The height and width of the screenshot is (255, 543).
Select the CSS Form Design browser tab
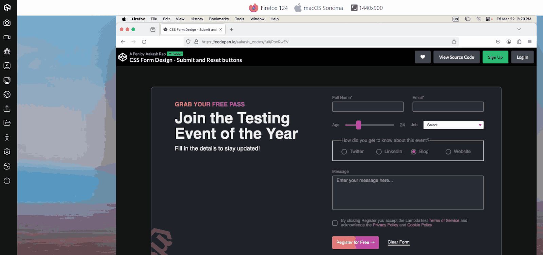pyautogui.click(x=193, y=30)
